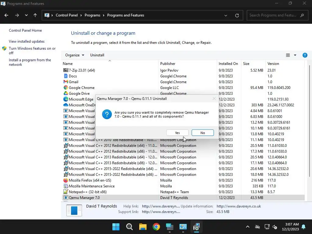Click the Qemu Manager details pane thumbnail
This screenshot has height=234, width=312.
74,210
